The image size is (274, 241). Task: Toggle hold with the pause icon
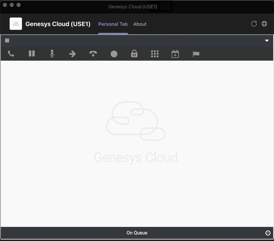click(x=32, y=54)
